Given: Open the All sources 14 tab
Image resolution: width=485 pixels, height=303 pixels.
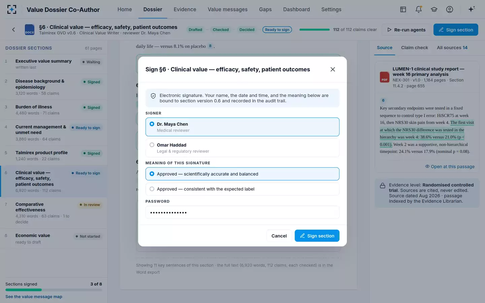Looking at the screenshot, I should coord(452,48).
